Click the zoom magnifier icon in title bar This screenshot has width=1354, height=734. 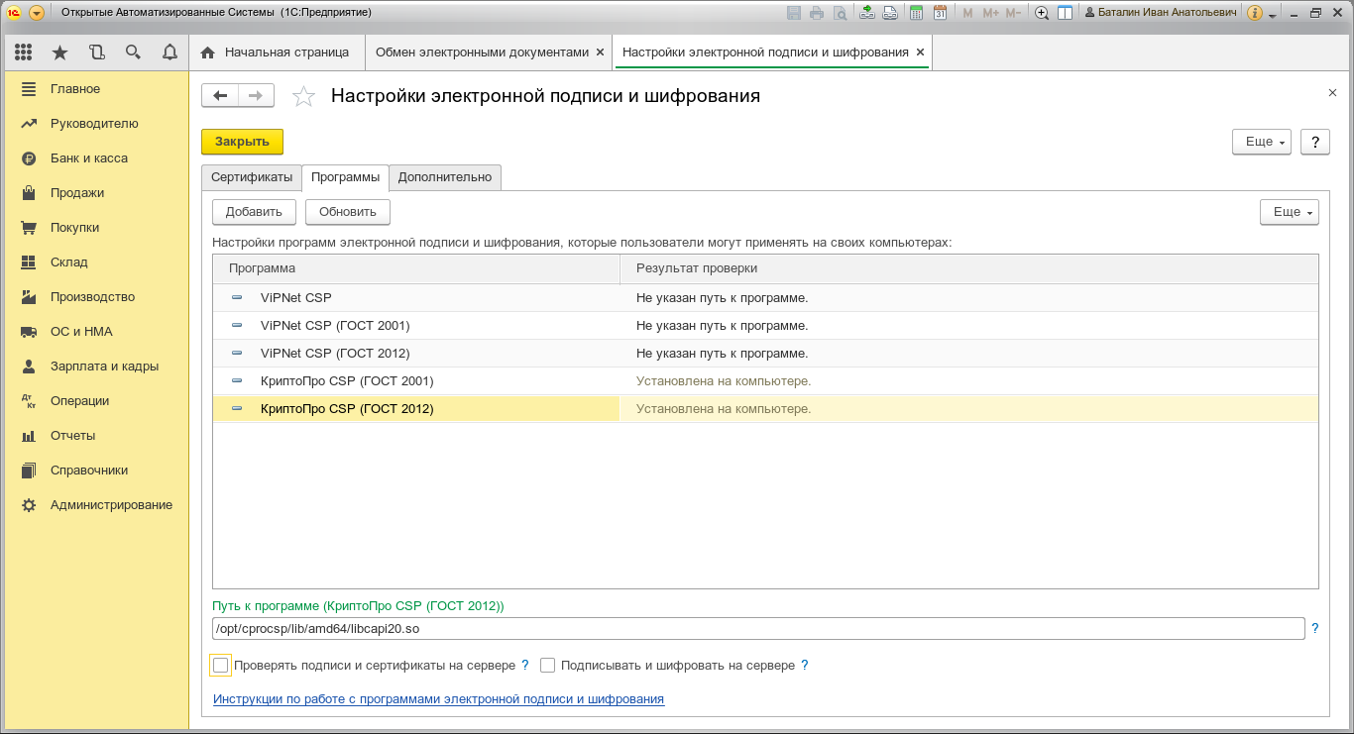1042,13
